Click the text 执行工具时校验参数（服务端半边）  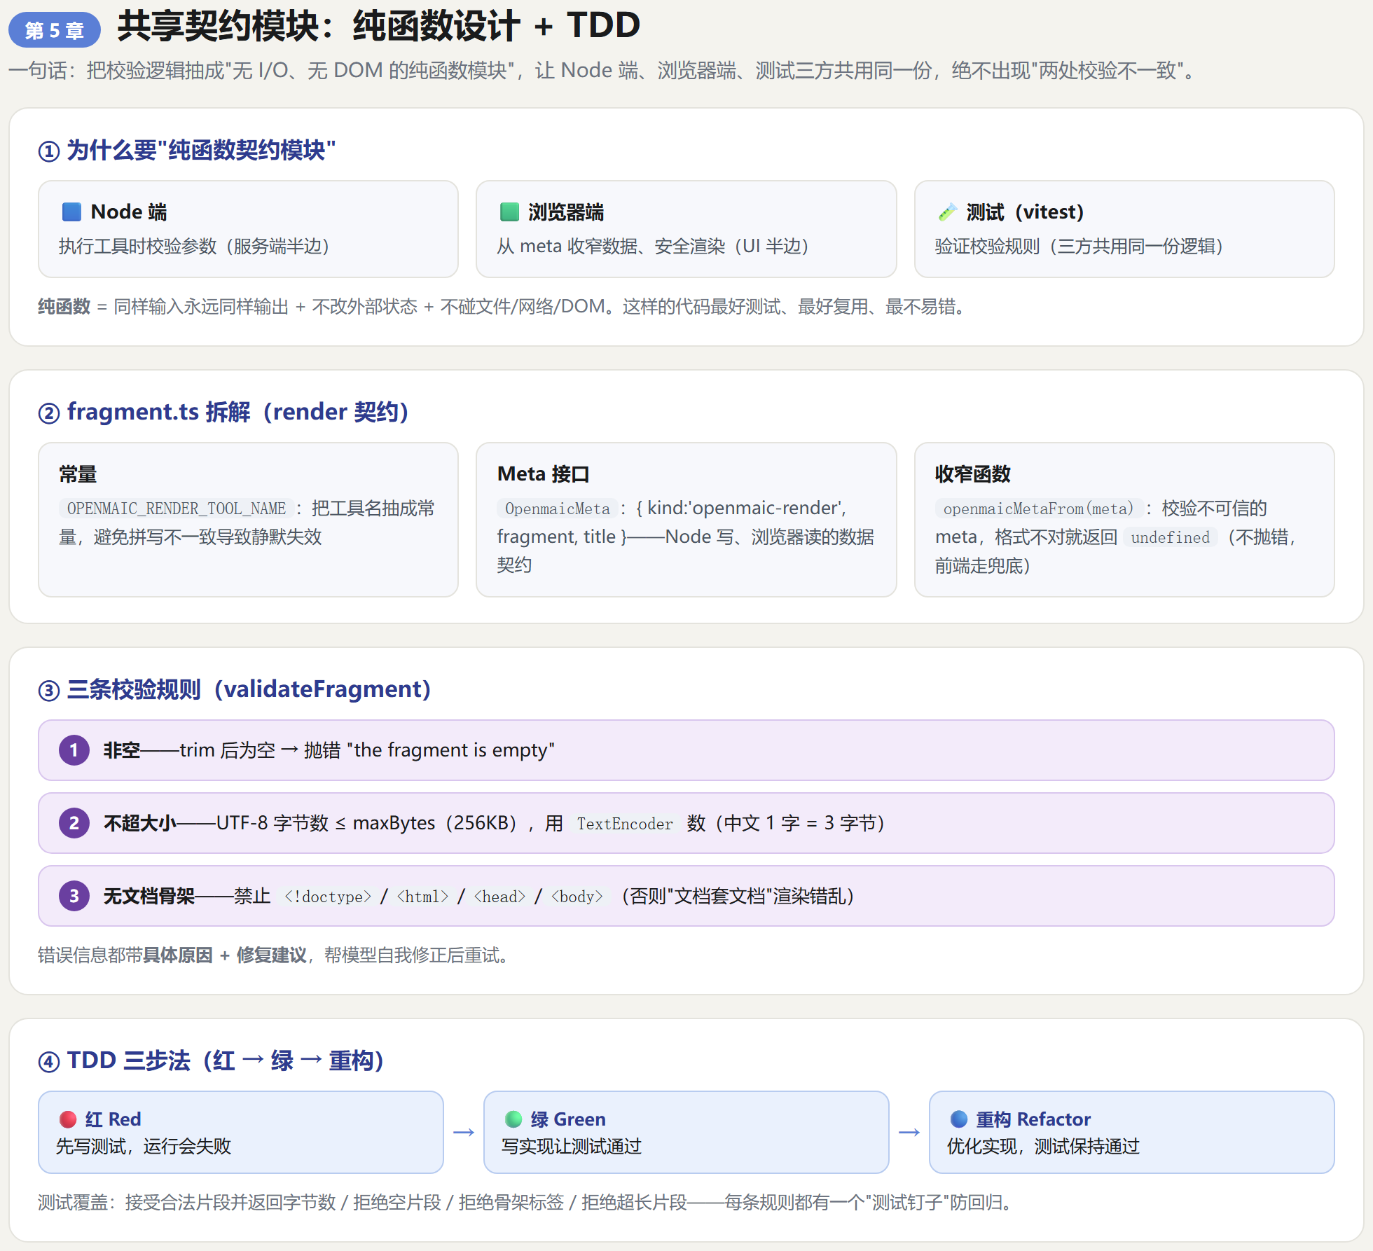(x=195, y=247)
